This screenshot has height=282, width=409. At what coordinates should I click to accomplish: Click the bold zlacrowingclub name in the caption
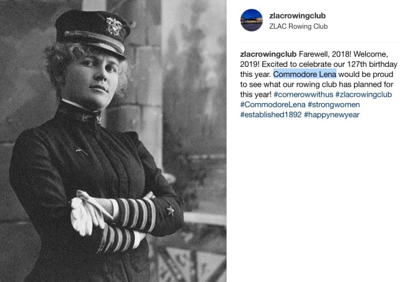coord(268,54)
